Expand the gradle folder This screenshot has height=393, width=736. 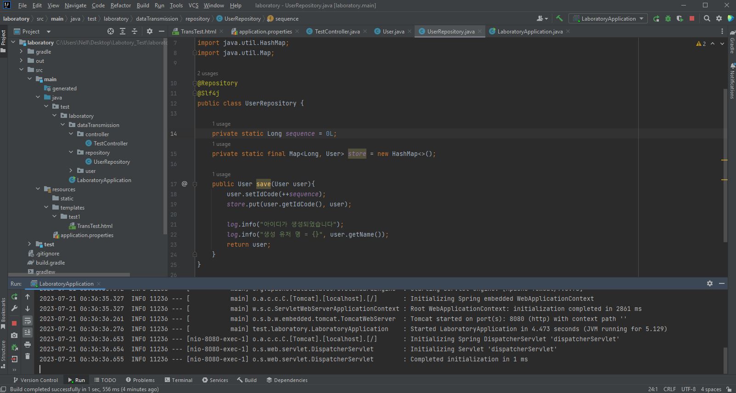[21, 51]
